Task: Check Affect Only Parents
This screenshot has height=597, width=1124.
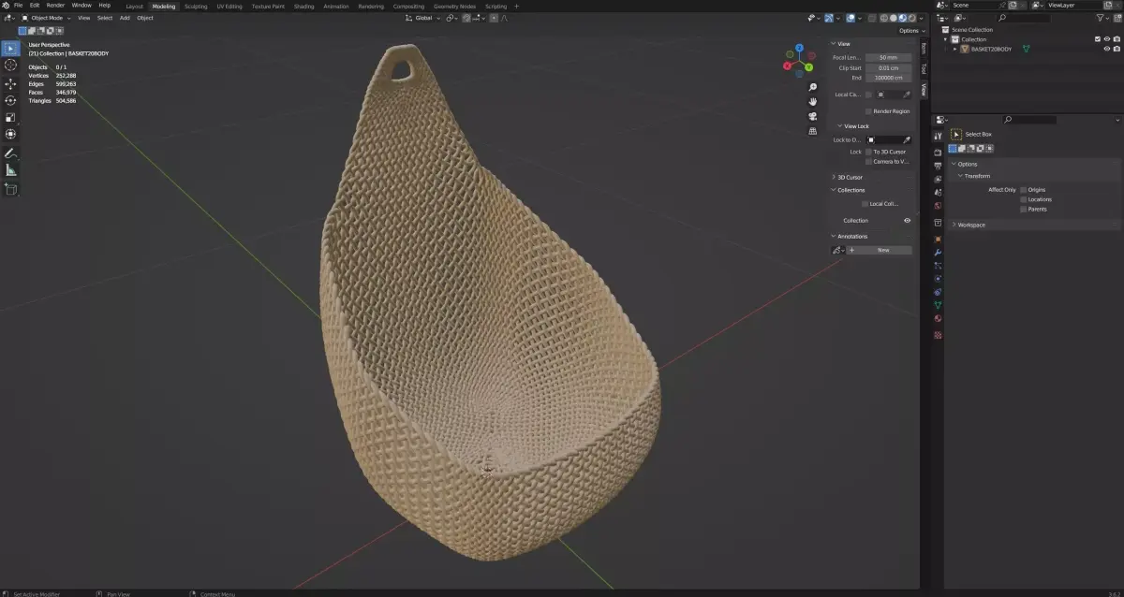Action: point(1024,209)
